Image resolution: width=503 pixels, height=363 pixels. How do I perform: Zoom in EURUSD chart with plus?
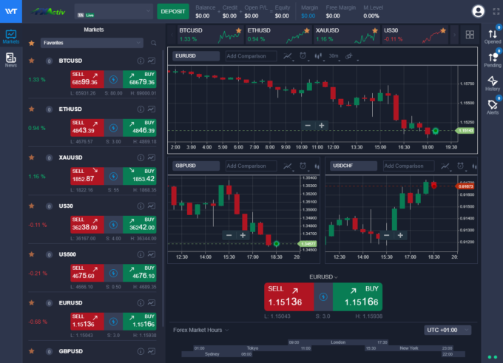click(322, 126)
